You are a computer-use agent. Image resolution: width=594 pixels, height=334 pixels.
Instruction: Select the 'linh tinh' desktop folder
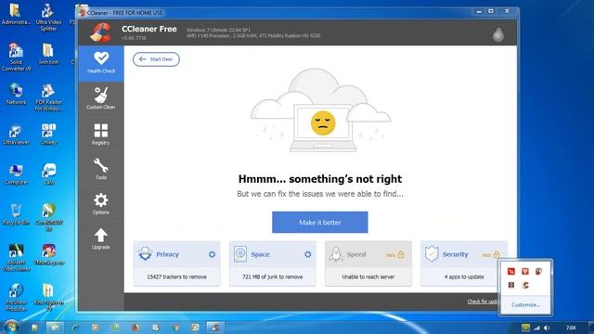(48, 54)
